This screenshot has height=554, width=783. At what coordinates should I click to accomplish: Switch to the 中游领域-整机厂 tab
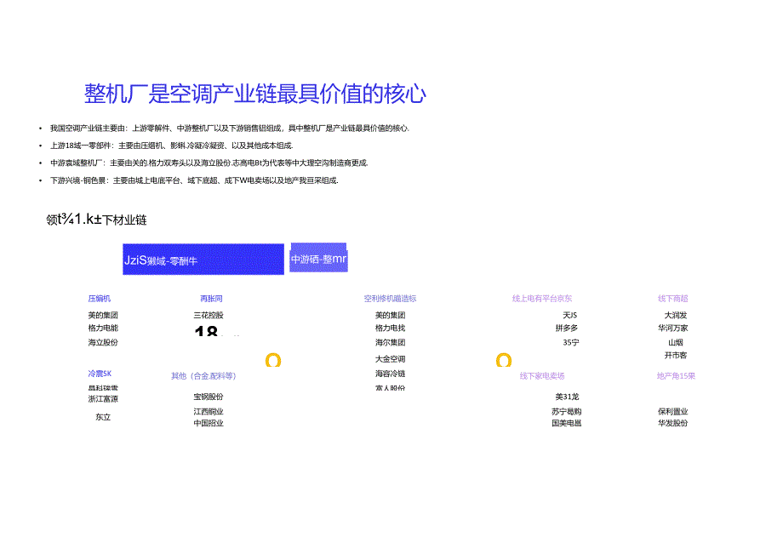click(320, 257)
